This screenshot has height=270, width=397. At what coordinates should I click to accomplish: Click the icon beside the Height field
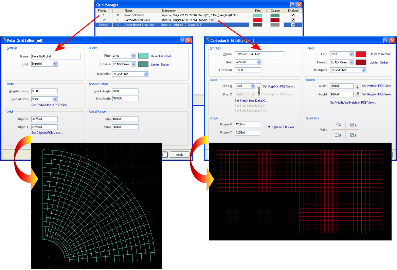pos(357,94)
